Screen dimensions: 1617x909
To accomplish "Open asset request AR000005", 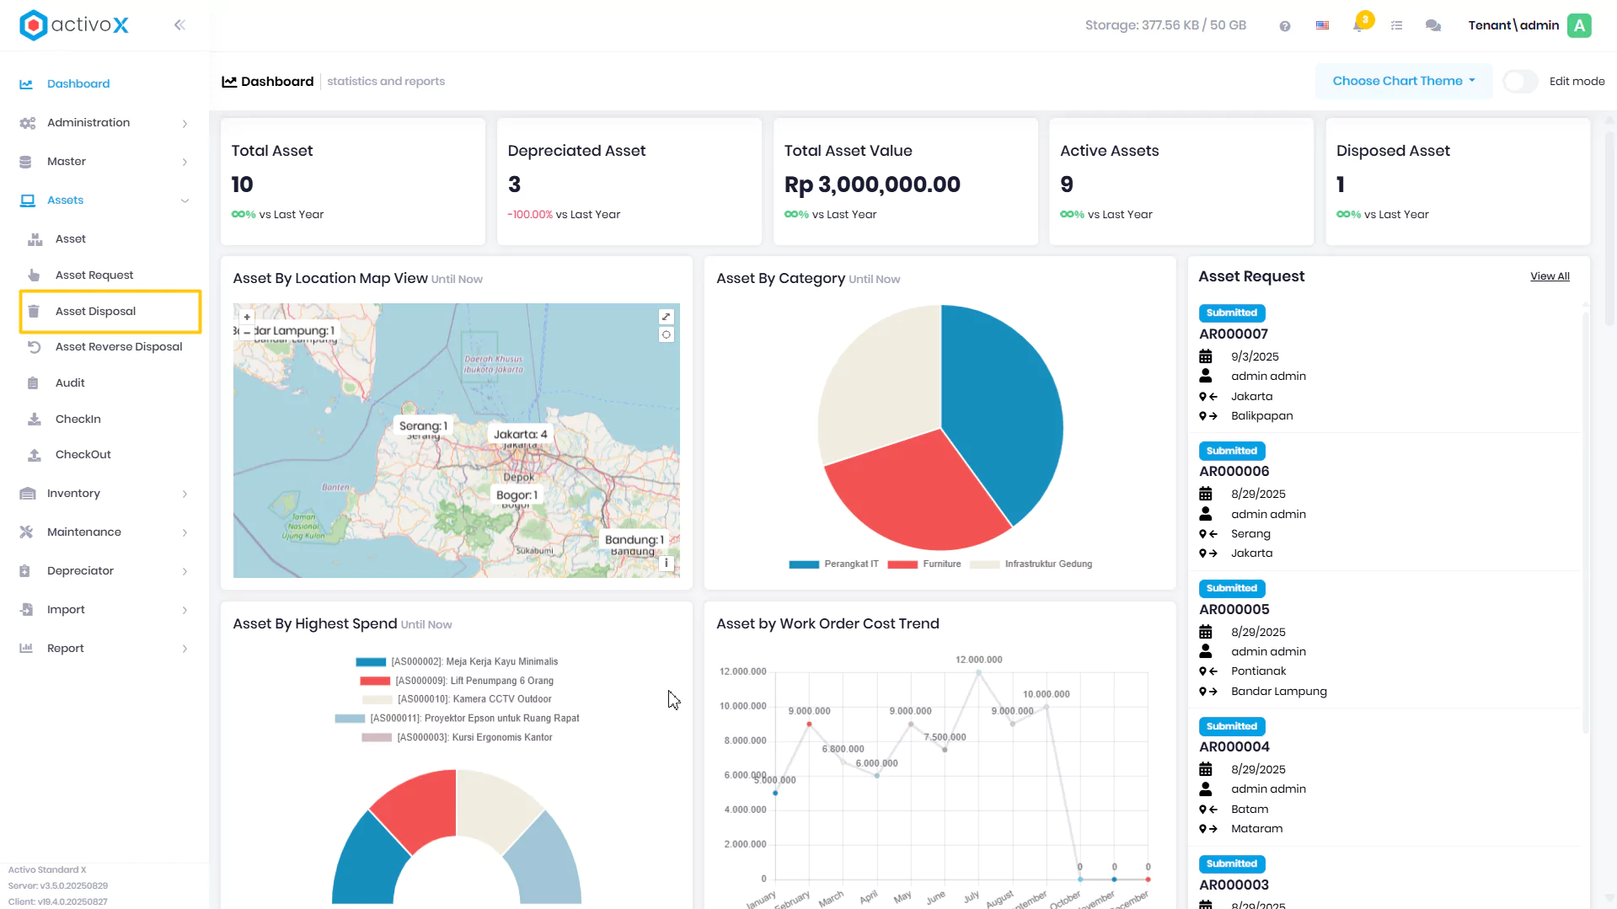I will [x=1234, y=610].
